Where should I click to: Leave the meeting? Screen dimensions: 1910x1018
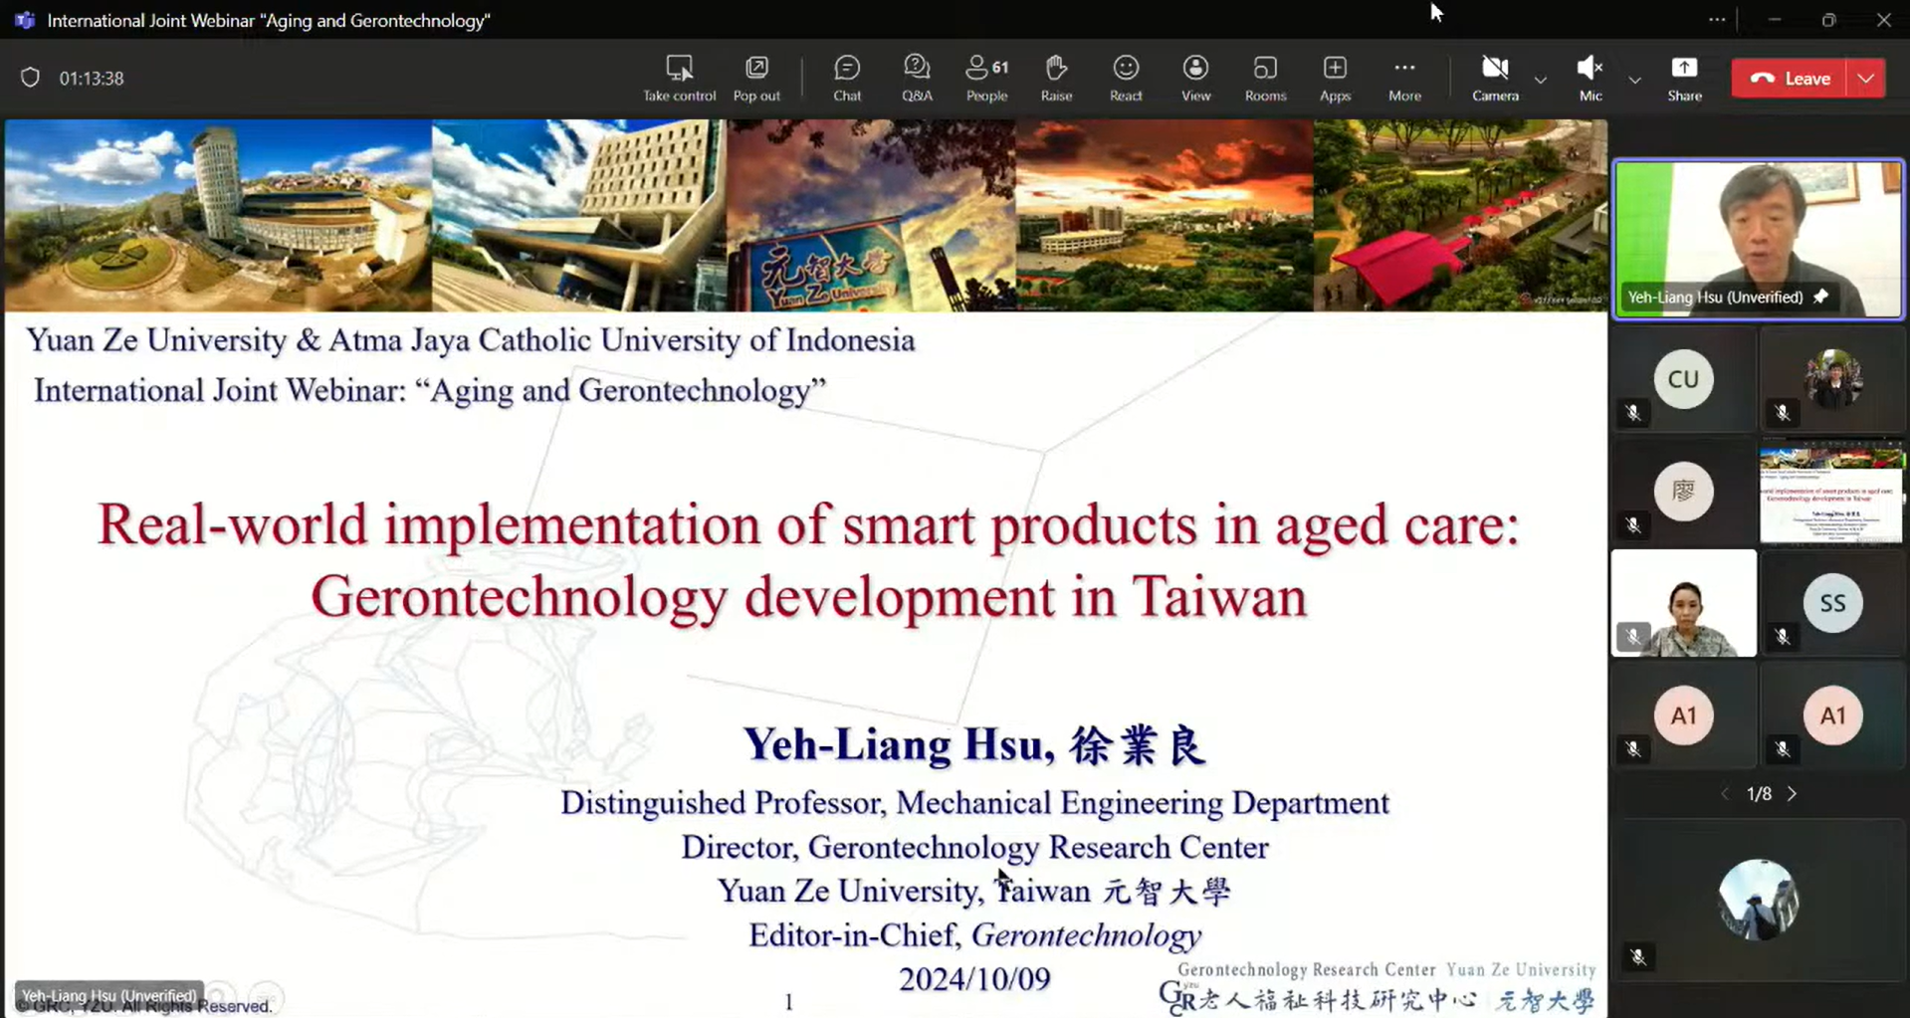[1790, 78]
